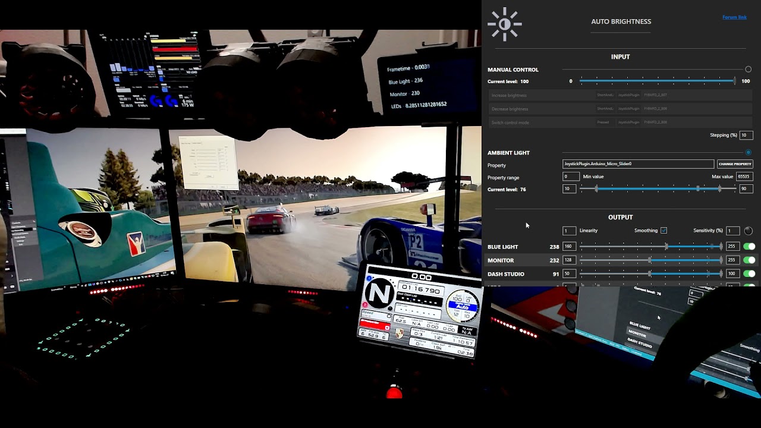
Task: Click the OUTPUT section heading
Action: tap(620, 218)
